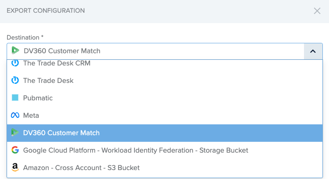
Task: Select highlighted DV360 Customer Match option
Action: pyautogui.click(x=165, y=133)
